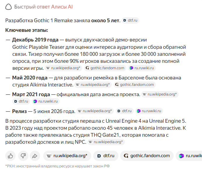Open ru.wikipedia.org source after Alkimia Interactive
202x170 pixels.
pyautogui.click(x=93, y=85)
